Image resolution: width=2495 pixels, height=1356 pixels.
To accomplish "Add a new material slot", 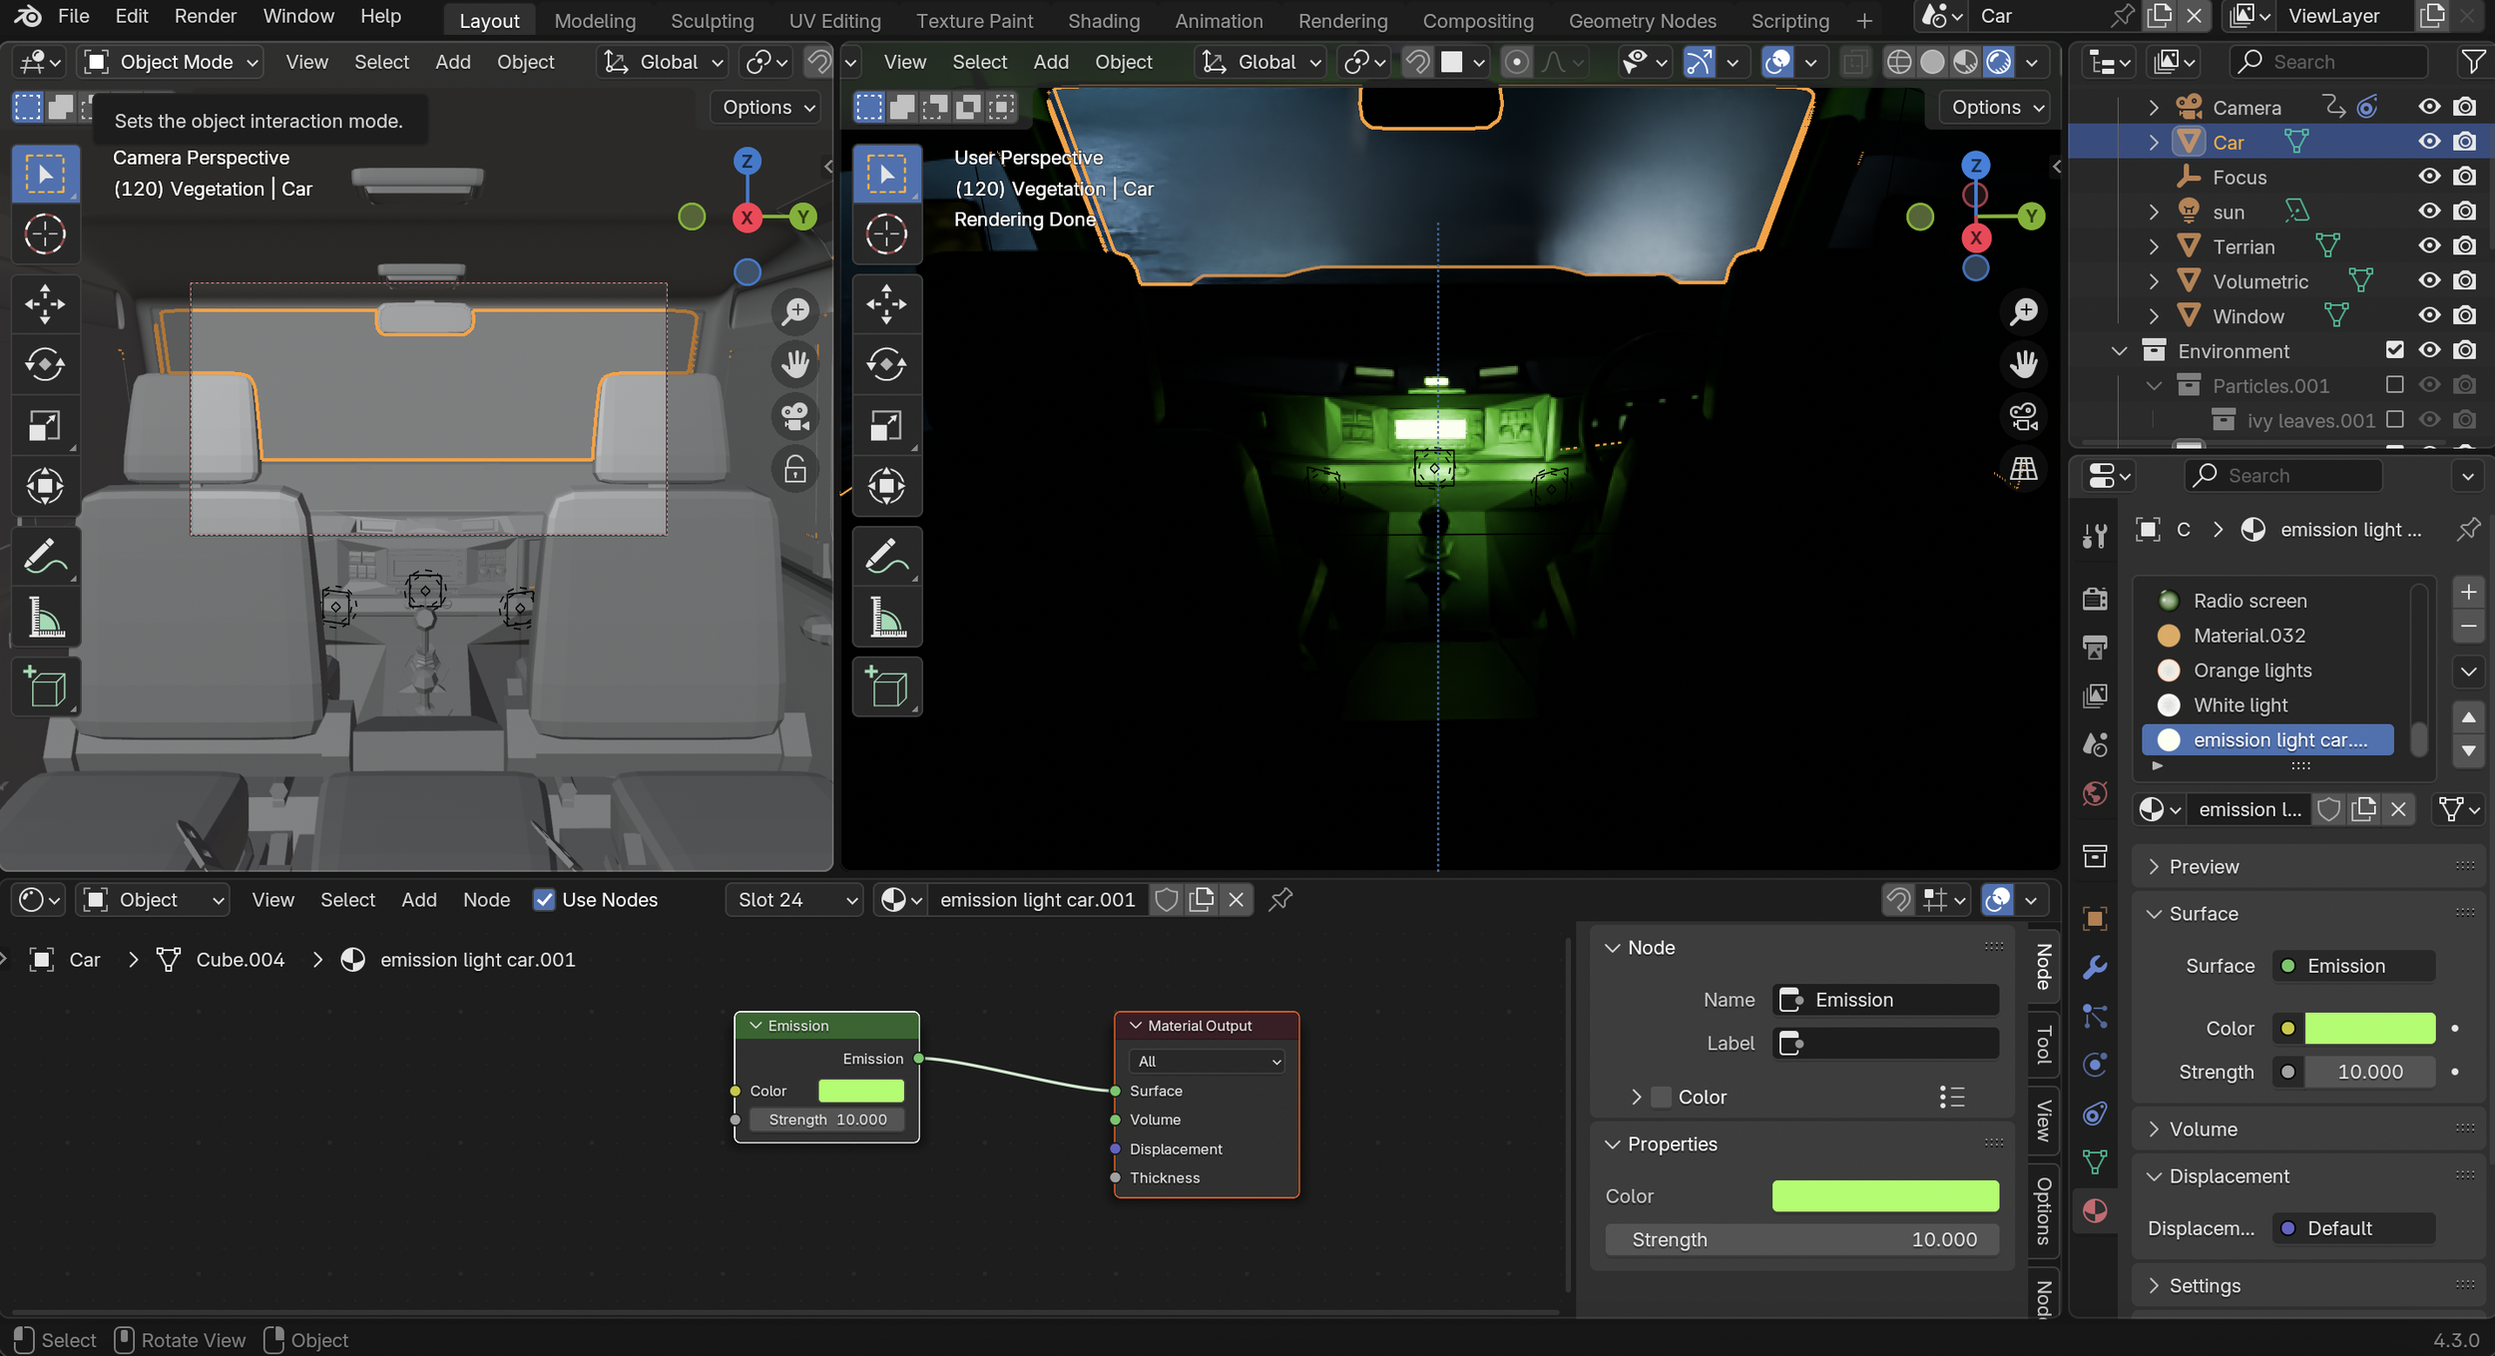I will (2468, 592).
